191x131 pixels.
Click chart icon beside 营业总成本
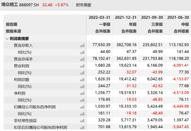coord(82,59)
